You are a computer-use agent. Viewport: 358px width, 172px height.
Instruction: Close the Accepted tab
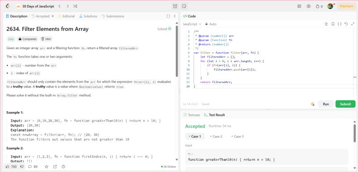(52, 16)
